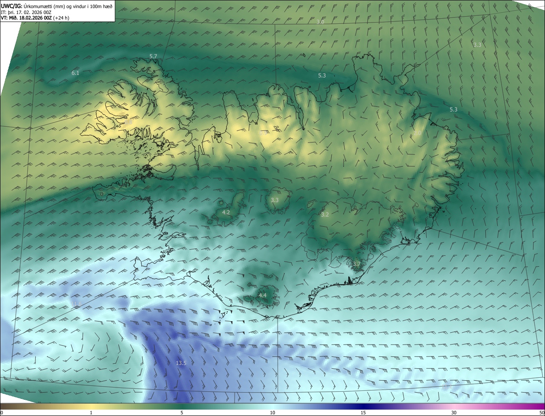545x416 pixels.
Task: Click the 13.5 maximum value label
Action: 181,363
